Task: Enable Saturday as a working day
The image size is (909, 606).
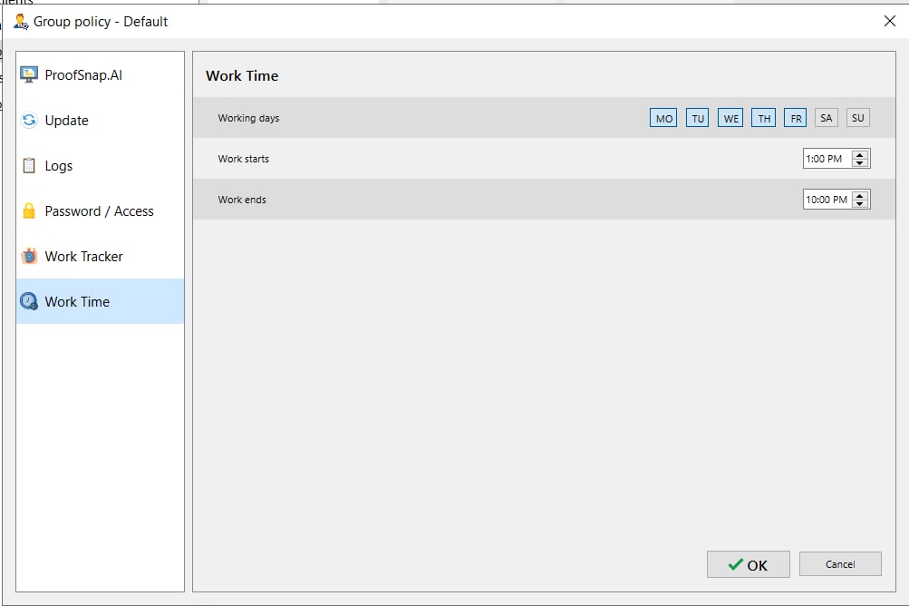Action: tap(826, 118)
